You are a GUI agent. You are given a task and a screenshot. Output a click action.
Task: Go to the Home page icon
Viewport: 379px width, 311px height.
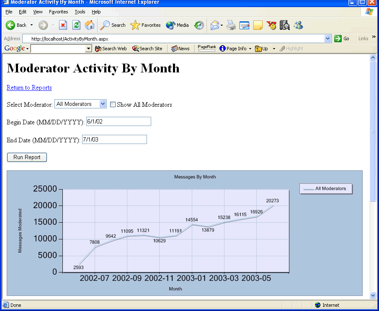click(x=90, y=25)
